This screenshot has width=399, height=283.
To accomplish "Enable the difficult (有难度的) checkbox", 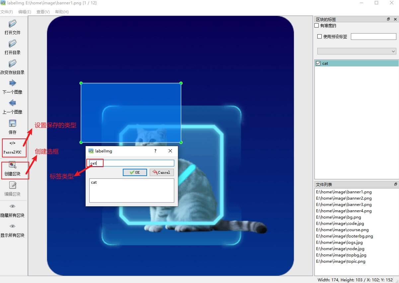I will pyautogui.click(x=317, y=26).
